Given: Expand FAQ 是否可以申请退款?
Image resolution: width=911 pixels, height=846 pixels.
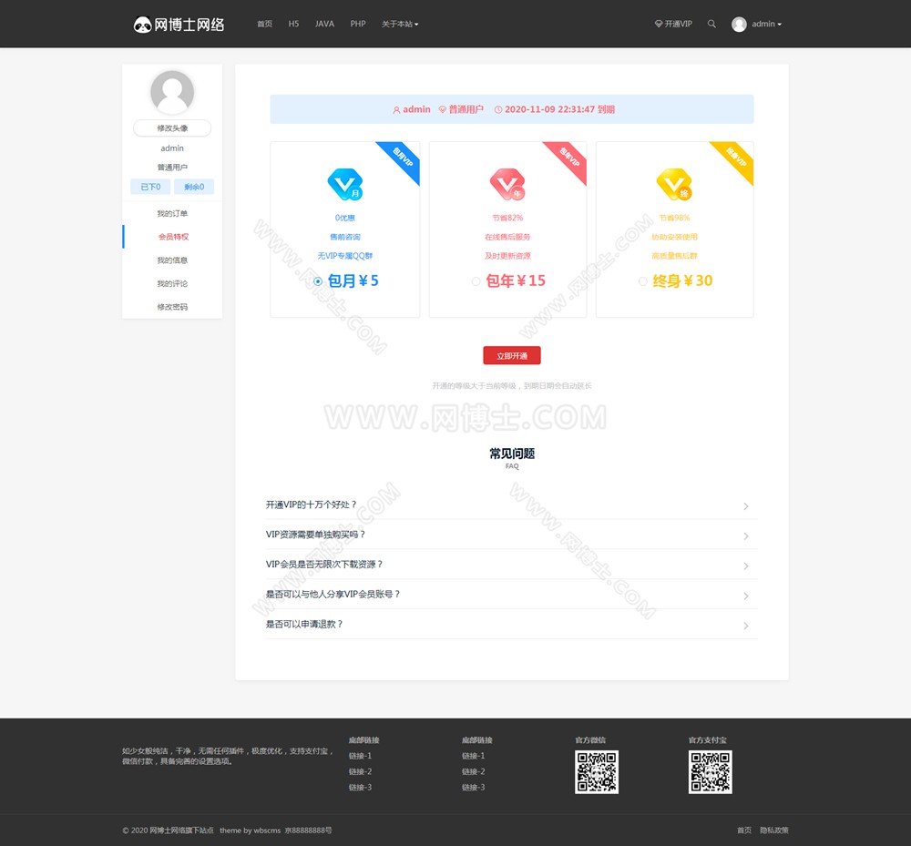Looking at the screenshot, I should pos(511,624).
